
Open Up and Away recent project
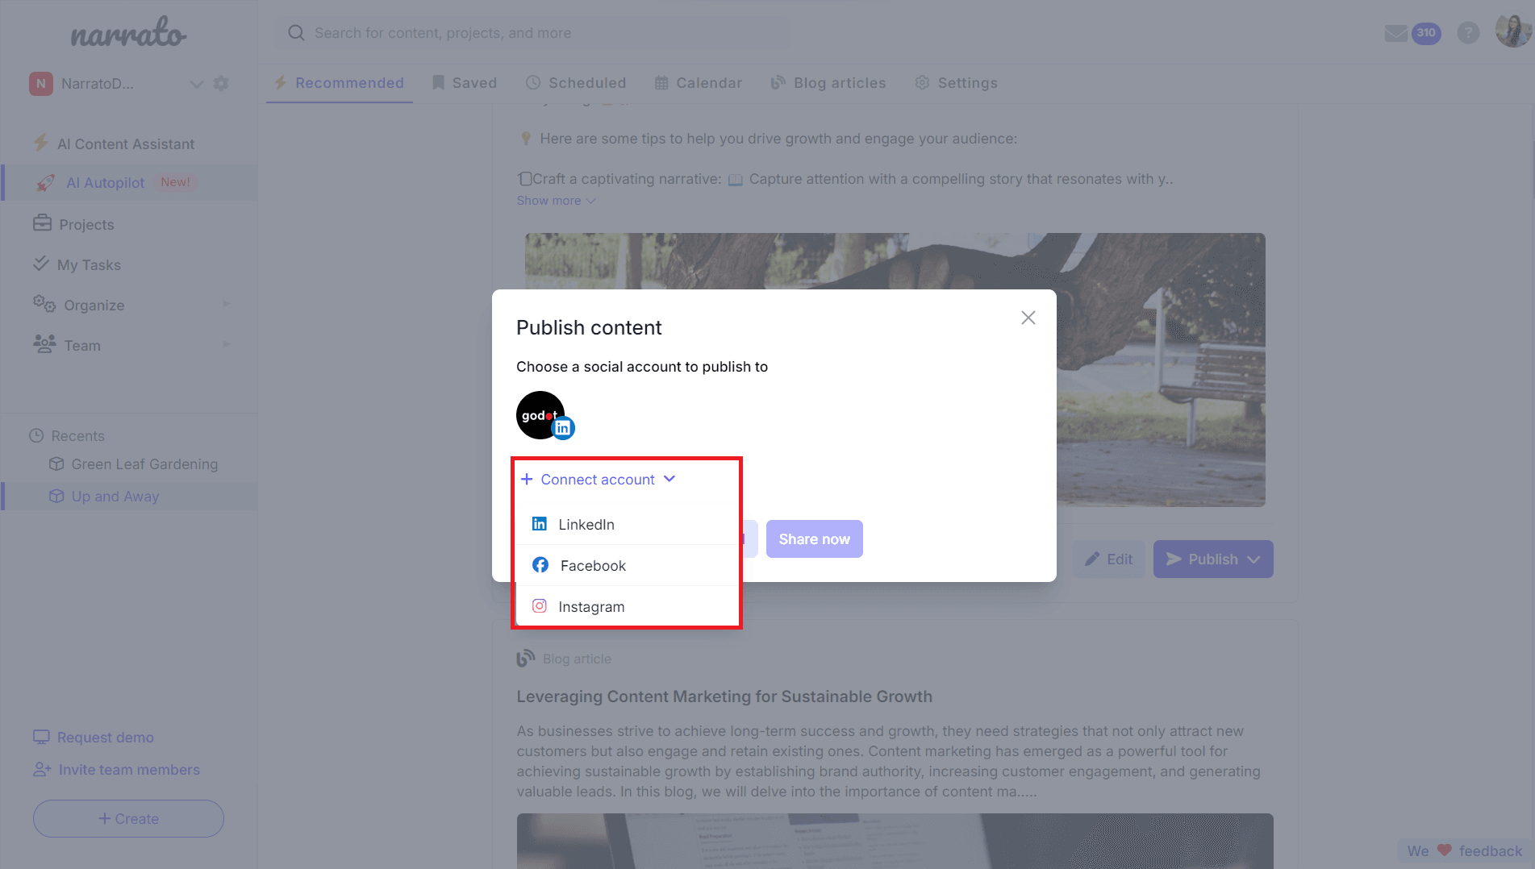click(115, 497)
